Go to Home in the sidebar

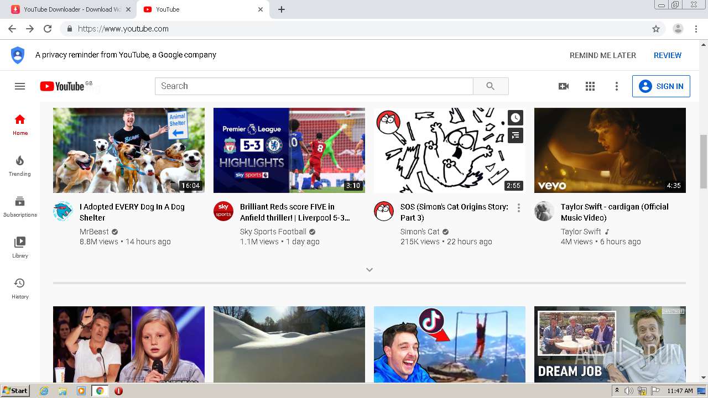click(x=20, y=125)
